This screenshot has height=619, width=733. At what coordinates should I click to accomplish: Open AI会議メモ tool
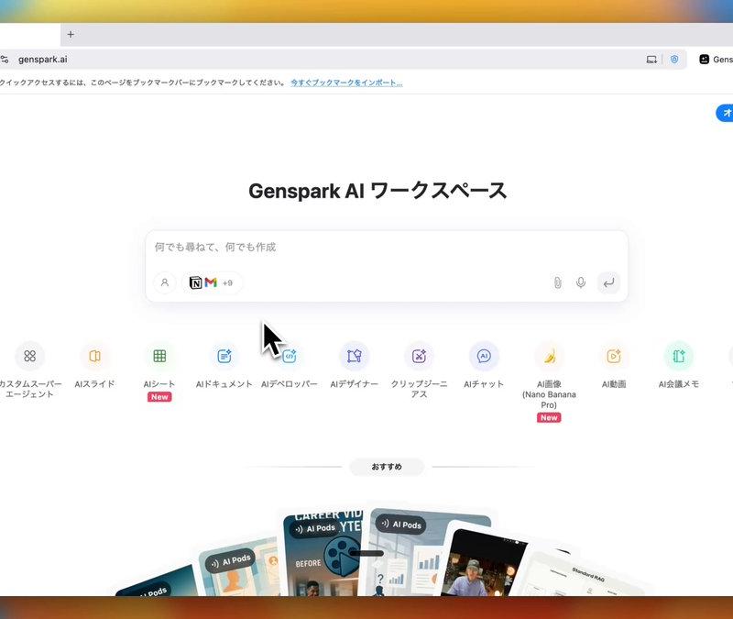679,356
